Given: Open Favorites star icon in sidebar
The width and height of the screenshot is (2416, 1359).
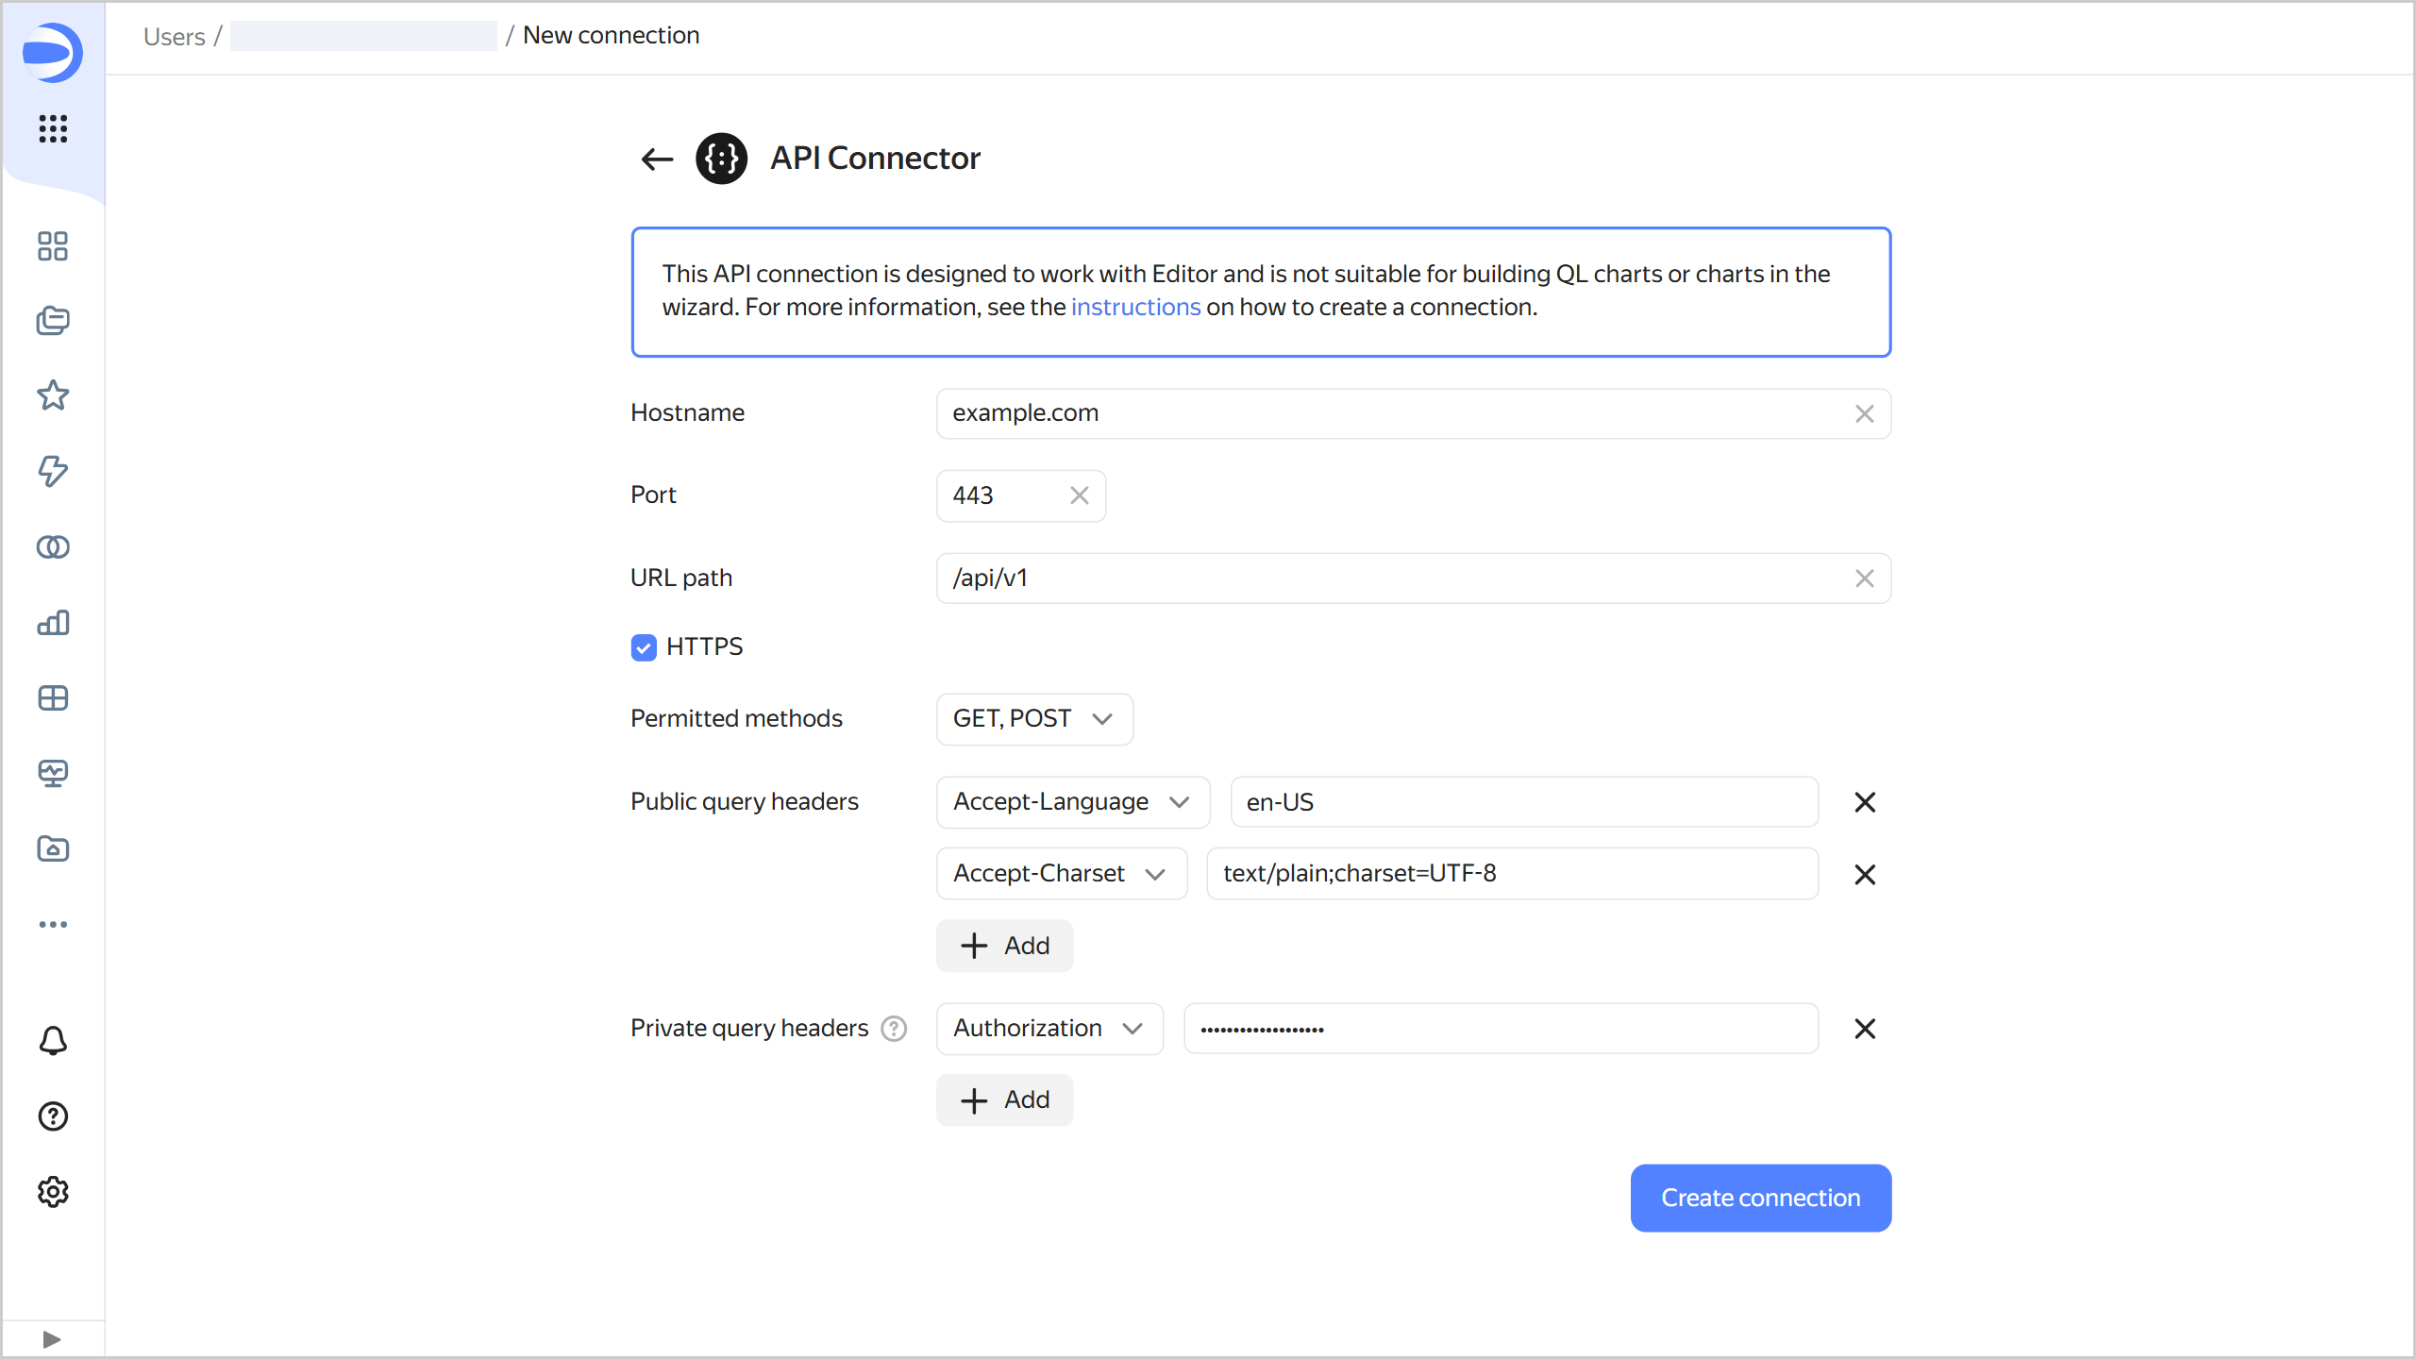Looking at the screenshot, I should 53,395.
